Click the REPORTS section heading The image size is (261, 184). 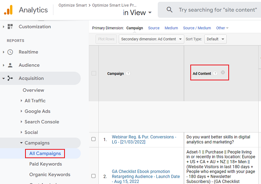tap(15, 40)
